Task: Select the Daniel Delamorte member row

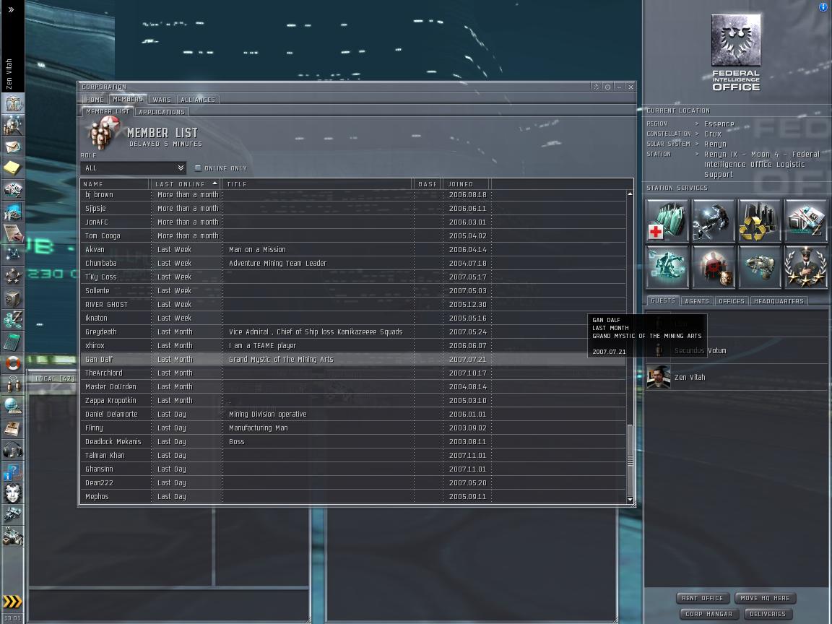Action: (x=353, y=414)
